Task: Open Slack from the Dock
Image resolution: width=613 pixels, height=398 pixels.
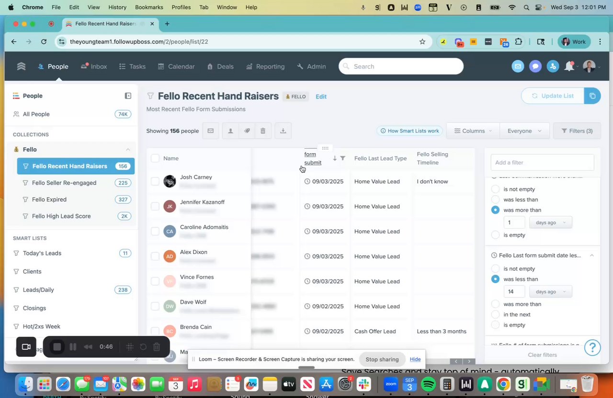Action: tap(363, 384)
